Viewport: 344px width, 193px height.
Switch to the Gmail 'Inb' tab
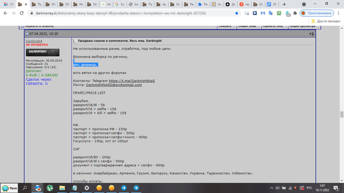pyautogui.click(x=106, y=4)
